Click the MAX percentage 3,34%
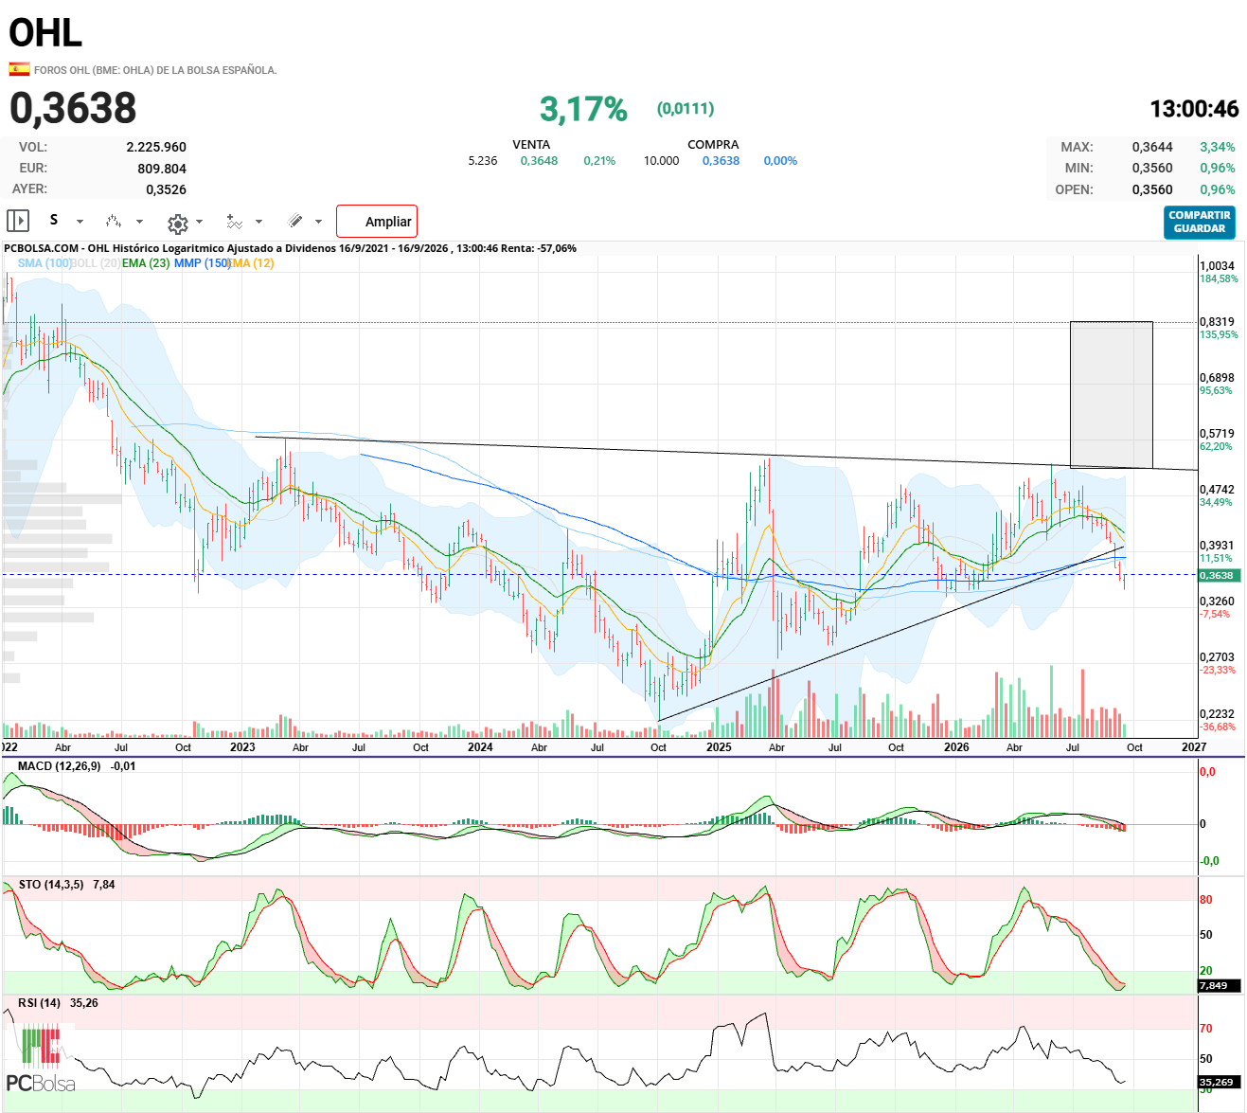1247x1113 pixels. pos(1218,147)
